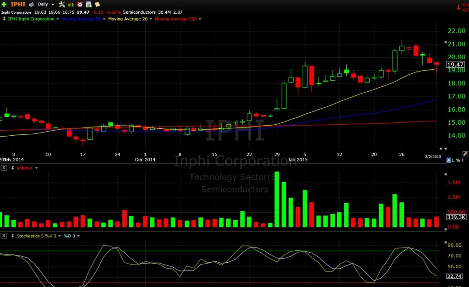Click the 19.47 current price scale marker

pos(456,64)
